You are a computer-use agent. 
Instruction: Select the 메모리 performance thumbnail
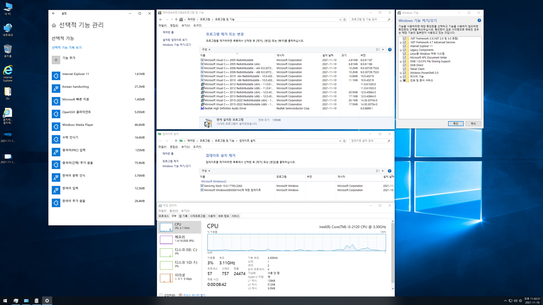[x=166, y=240]
